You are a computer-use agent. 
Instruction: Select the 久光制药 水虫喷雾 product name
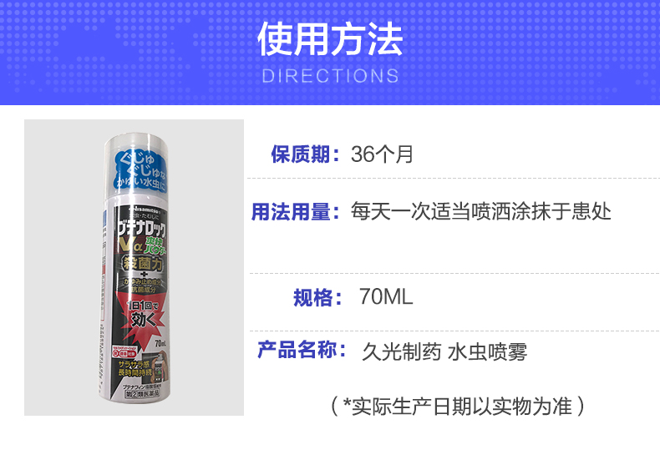click(444, 351)
